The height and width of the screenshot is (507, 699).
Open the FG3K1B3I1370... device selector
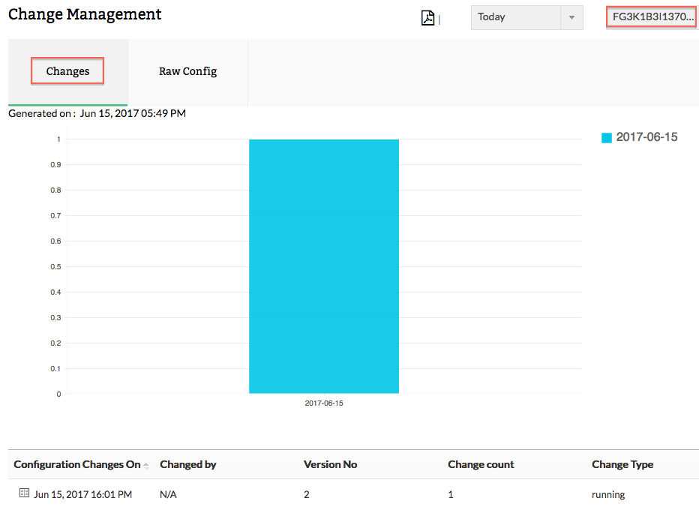click(652, 17)
